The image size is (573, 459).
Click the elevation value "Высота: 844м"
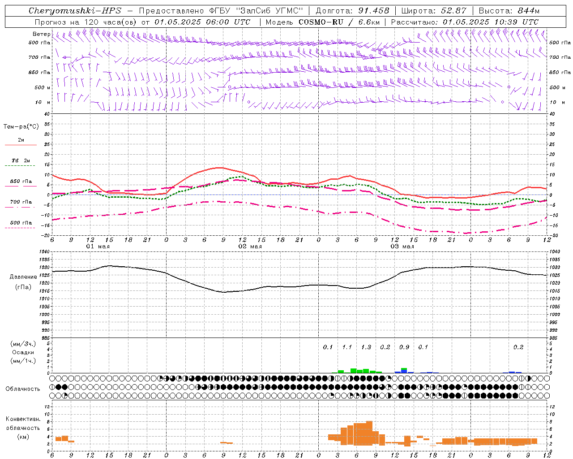509,11
